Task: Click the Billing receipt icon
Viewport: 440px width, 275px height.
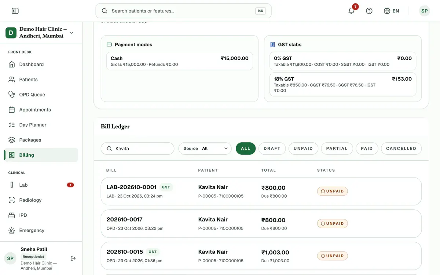Action: pos(12,155)
